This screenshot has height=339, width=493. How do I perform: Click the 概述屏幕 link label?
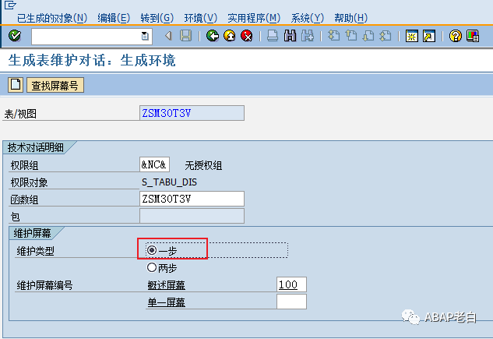[167, 285]
